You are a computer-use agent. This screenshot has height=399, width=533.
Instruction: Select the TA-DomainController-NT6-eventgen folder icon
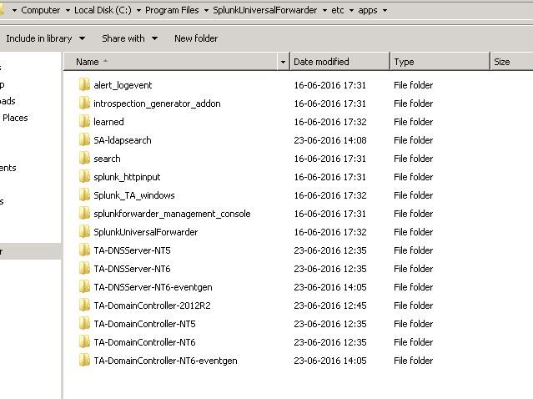coord(83,361)
